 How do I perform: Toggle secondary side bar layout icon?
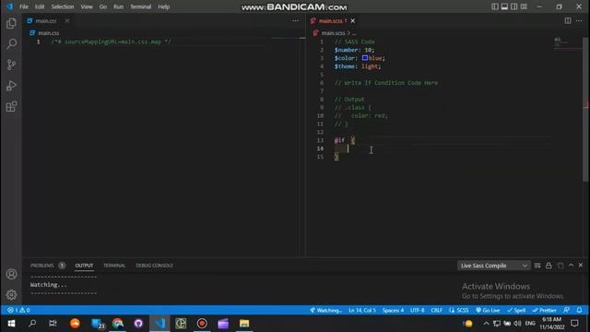coord(514,6)
